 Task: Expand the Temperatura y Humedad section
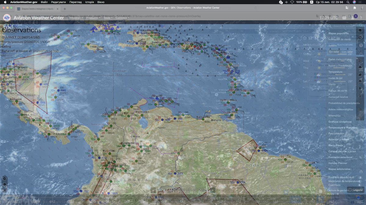click(343, 128)
